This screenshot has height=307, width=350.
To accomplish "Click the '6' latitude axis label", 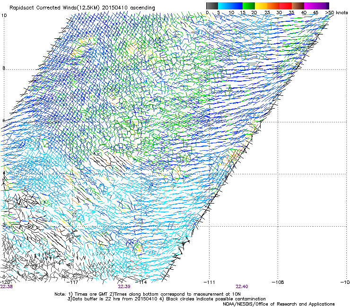I will pos(4,120).
